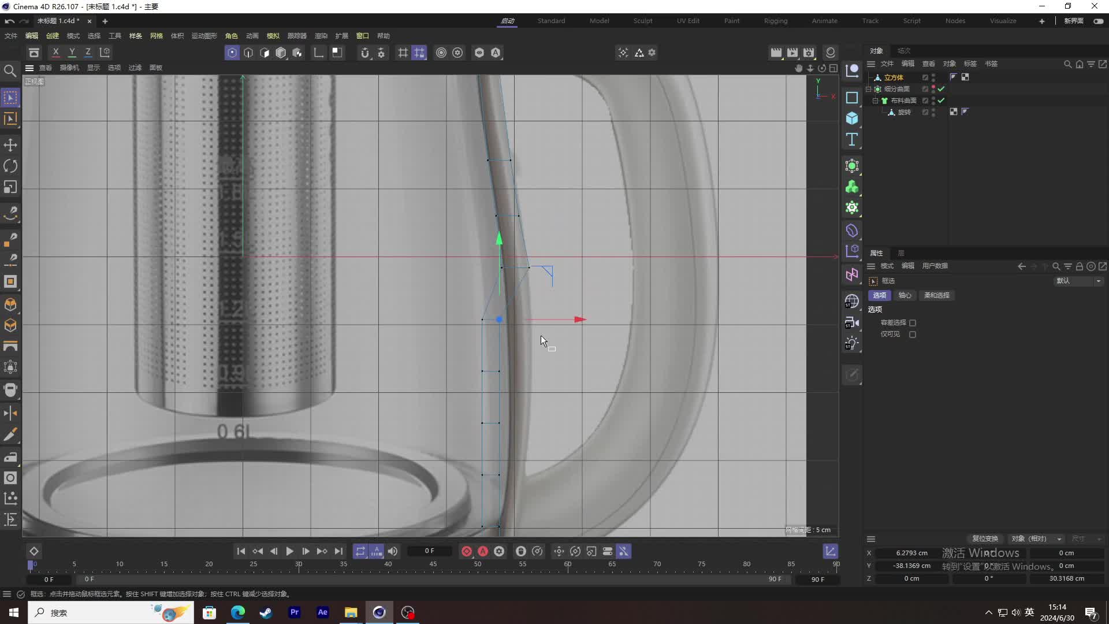This screenshot has width=1109, height=624.
Task: Open the viewport 摄像机 menu
Action: pyautogui.click(x=69, y=68)
